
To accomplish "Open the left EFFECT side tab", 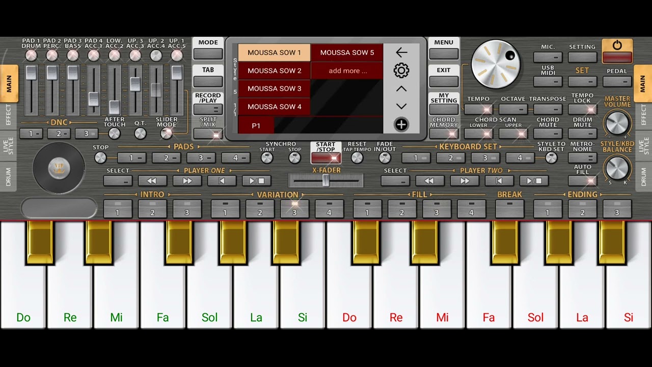I will (8, 115).
